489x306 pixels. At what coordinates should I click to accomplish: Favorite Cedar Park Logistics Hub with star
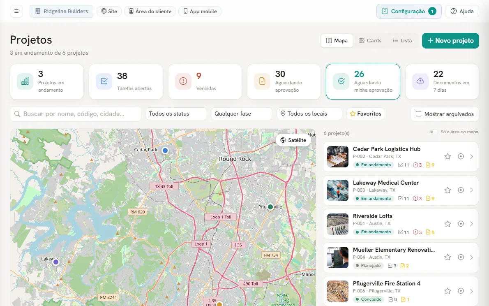[x=447, y=156]
